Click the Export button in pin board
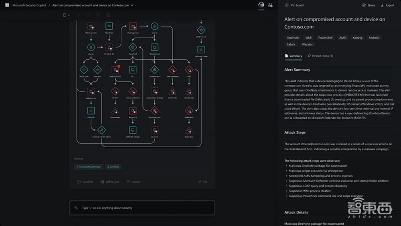This screenshot has height=226, width=401. (387, 5)
